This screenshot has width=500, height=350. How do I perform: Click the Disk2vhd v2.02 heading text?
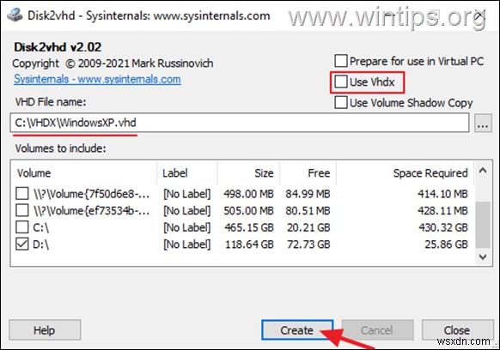click(x=58, y=47)
